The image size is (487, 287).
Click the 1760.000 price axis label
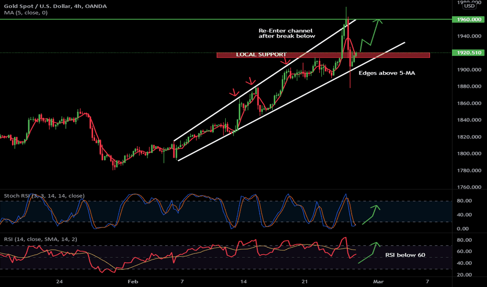[x=469, y=187]
